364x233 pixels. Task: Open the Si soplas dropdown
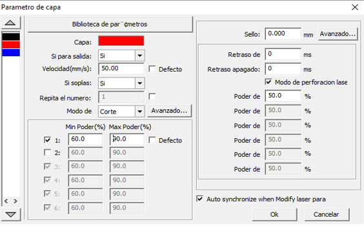pyautogui.click(x=140, y=83)
